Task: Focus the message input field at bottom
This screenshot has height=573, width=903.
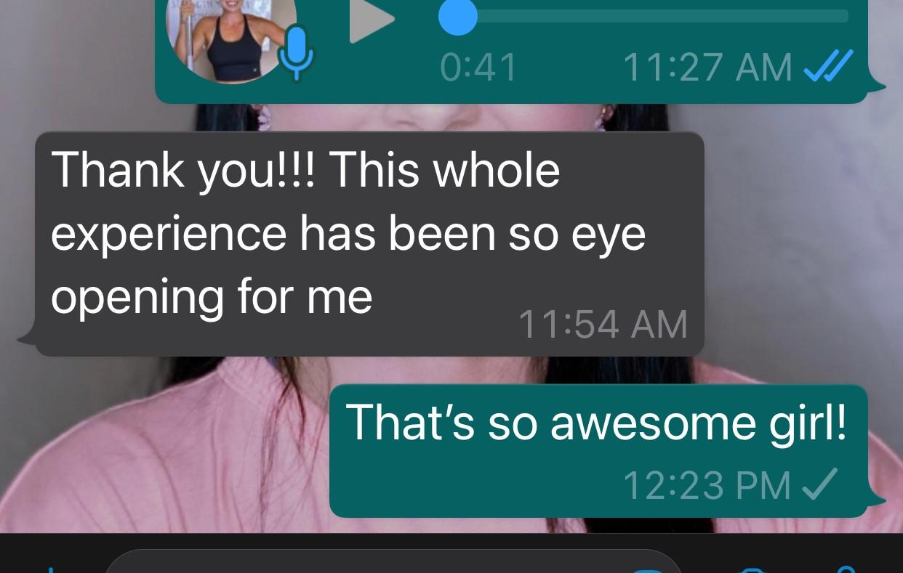Action: pos(393,561)
